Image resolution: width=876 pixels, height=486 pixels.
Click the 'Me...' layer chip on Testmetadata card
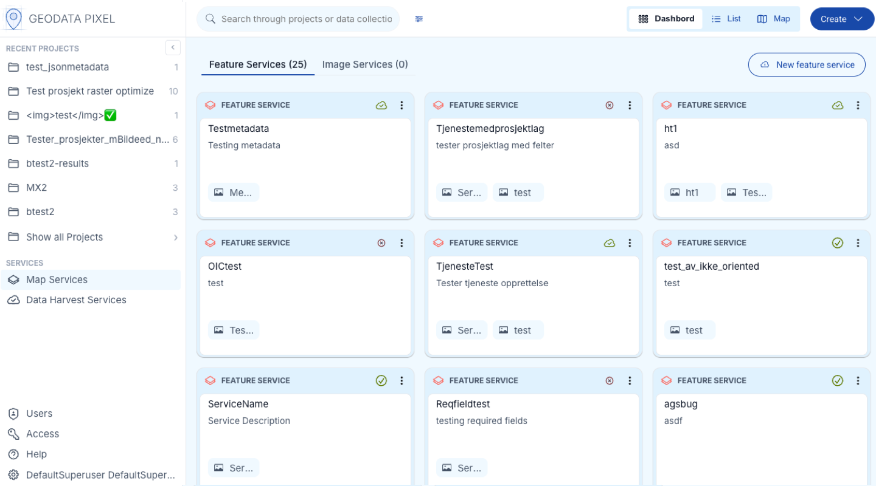[x=234, y=193]
